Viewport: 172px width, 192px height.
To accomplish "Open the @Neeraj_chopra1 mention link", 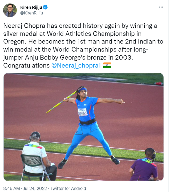I will 76,66.
